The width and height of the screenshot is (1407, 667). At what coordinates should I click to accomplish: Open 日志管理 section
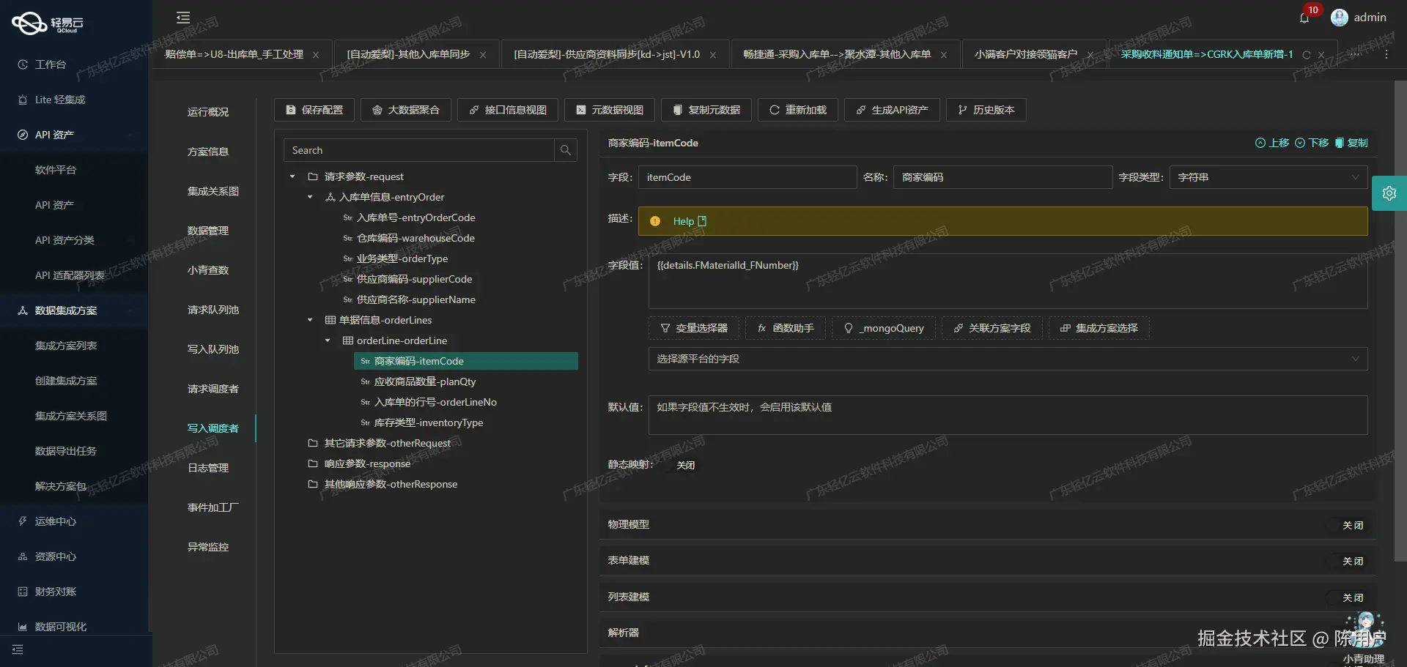[x=208, y=468]
